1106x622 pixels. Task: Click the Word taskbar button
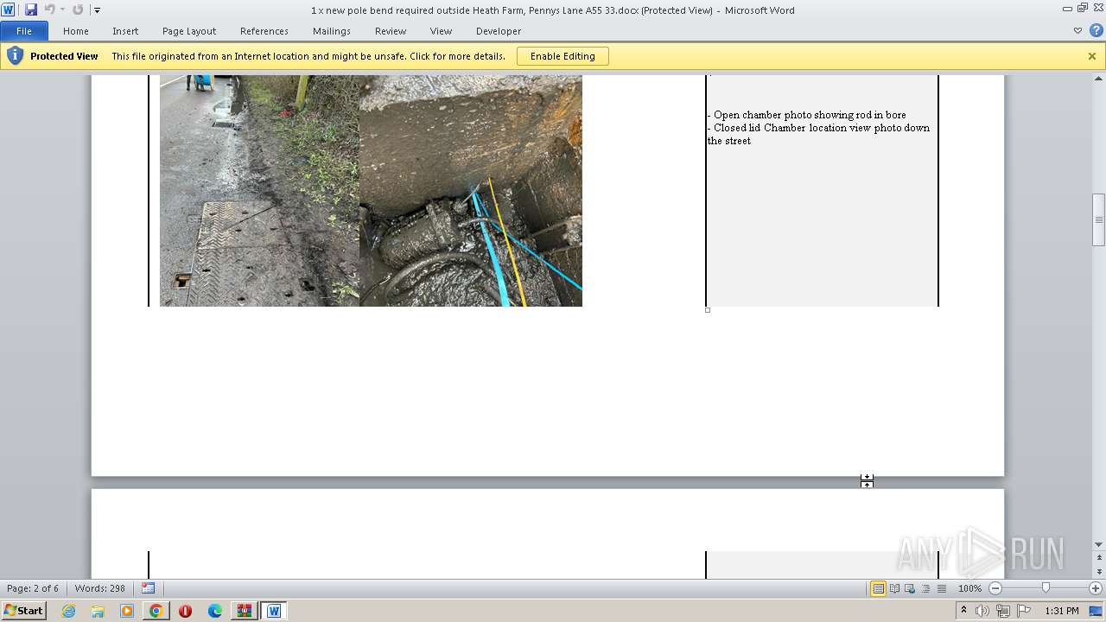pyautogui.click(x=274, y=611)
